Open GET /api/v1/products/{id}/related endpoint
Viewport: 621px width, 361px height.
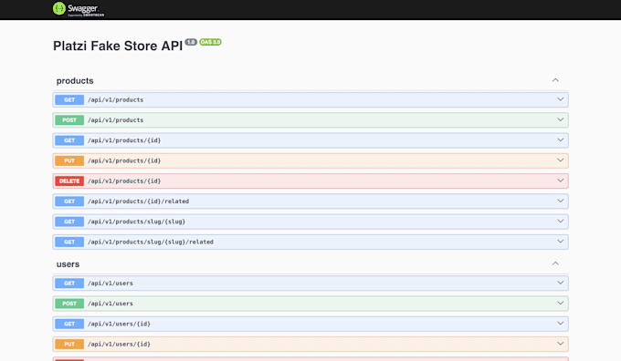310,201
